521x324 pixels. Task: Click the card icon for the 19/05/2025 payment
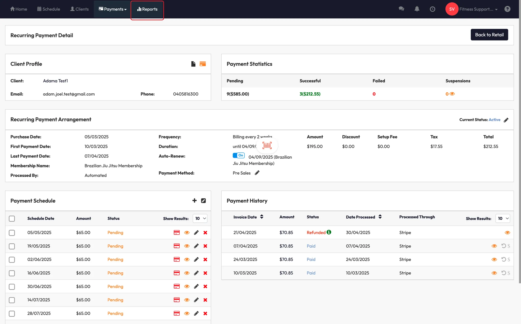[177, 246]
